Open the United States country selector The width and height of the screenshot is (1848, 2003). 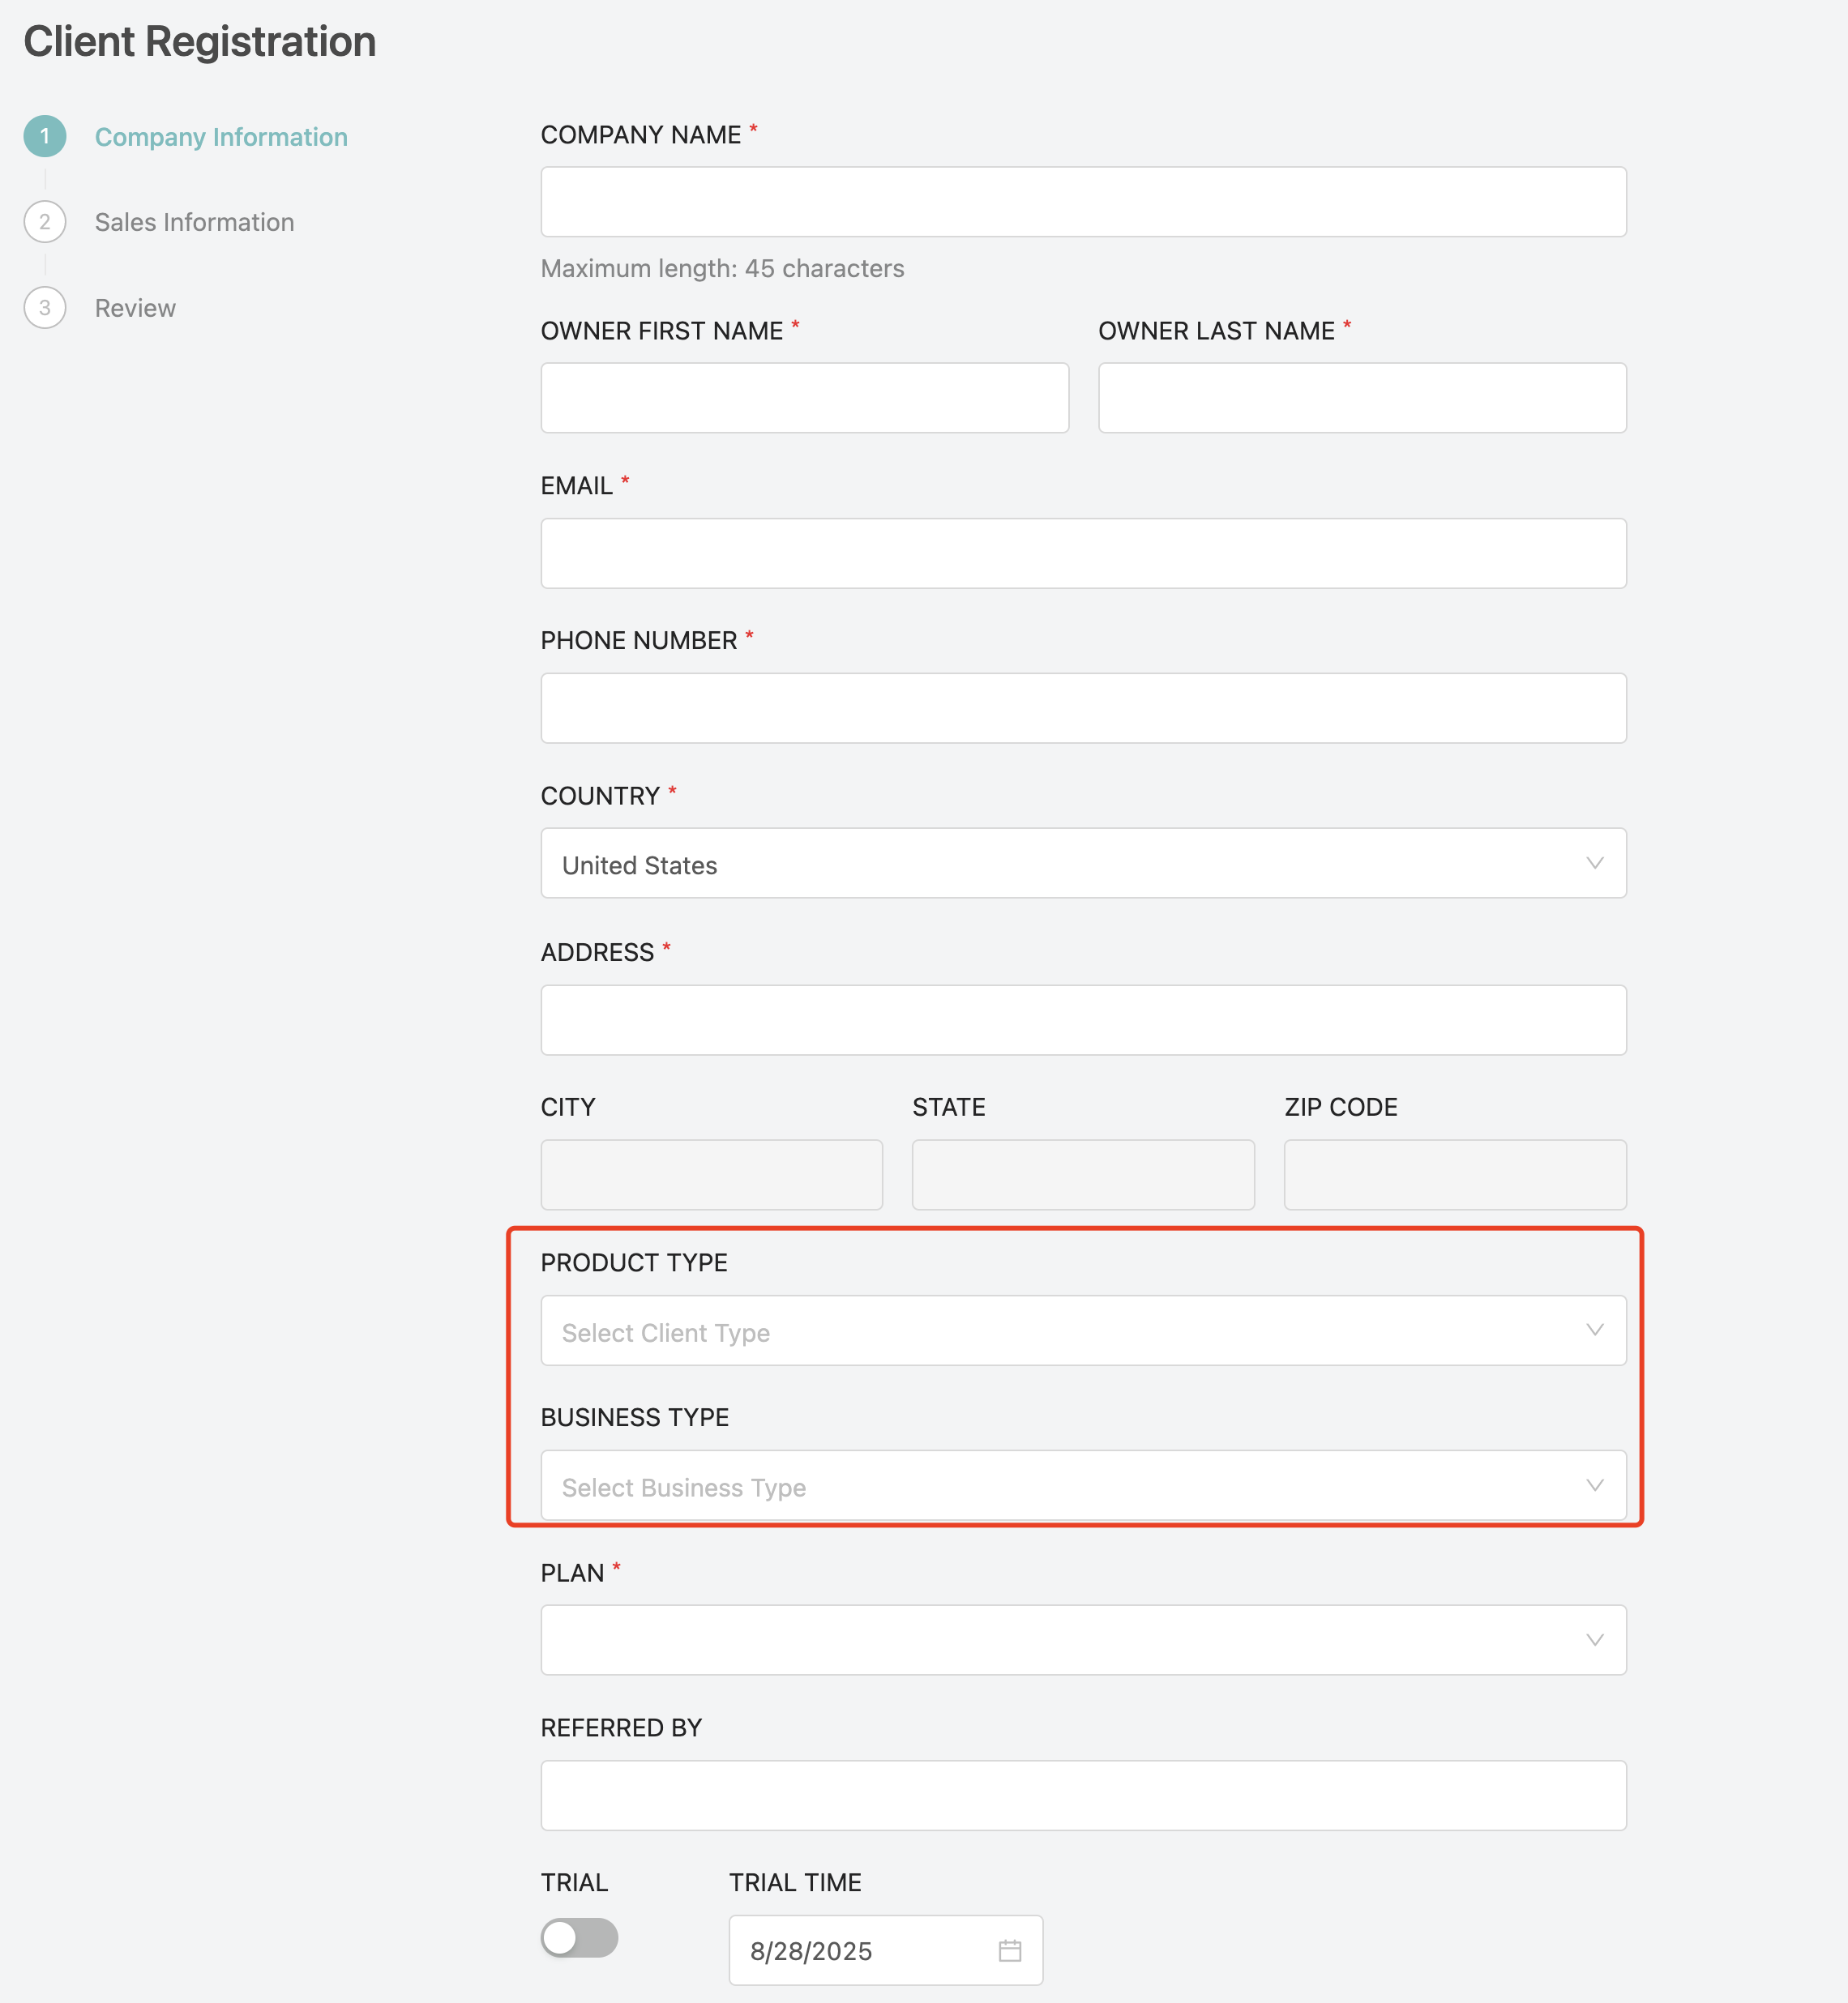pos(1083,864)
